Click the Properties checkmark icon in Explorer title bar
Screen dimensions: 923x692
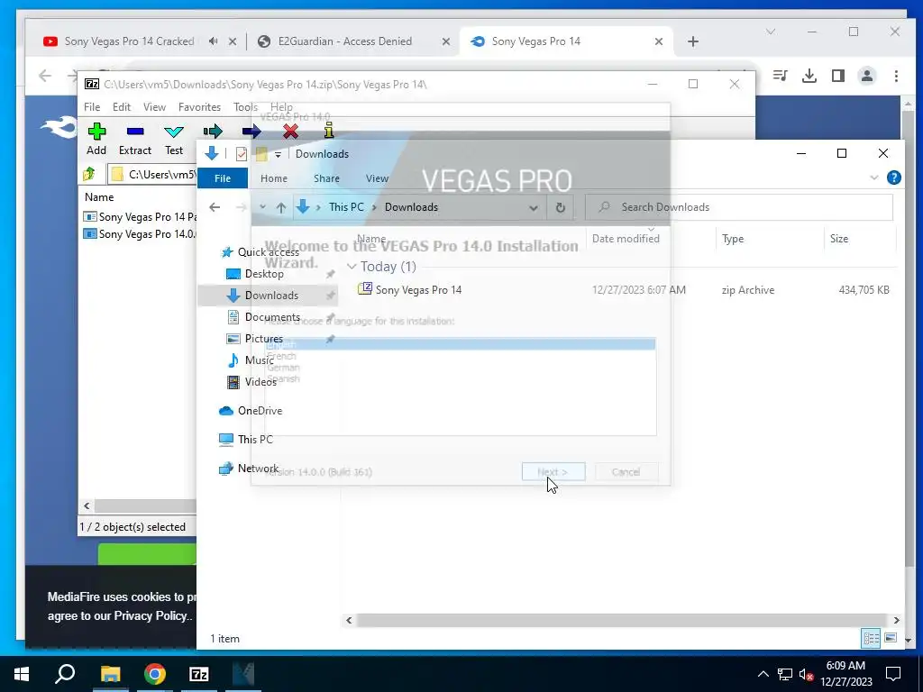tap(242, 154)
